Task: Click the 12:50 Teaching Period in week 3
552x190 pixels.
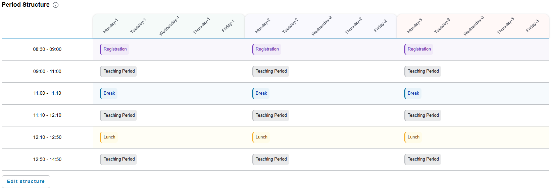Action: point(423,159)
